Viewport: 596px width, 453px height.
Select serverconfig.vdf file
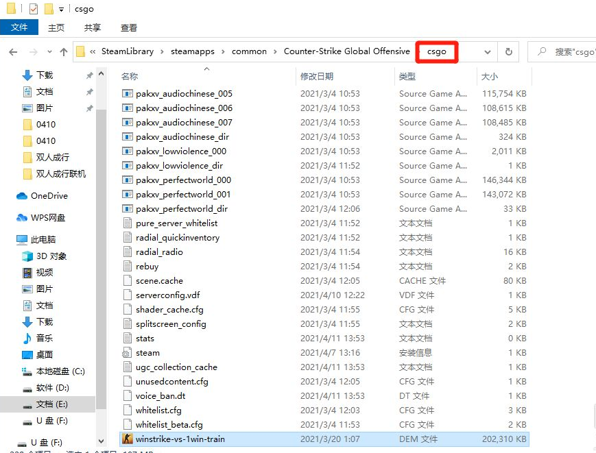click(167, 295)
